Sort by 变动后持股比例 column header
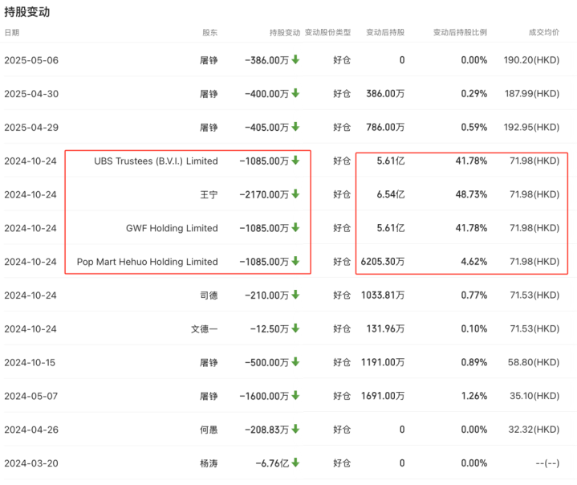This screenshot has height=485, width=577. point(460,33)
